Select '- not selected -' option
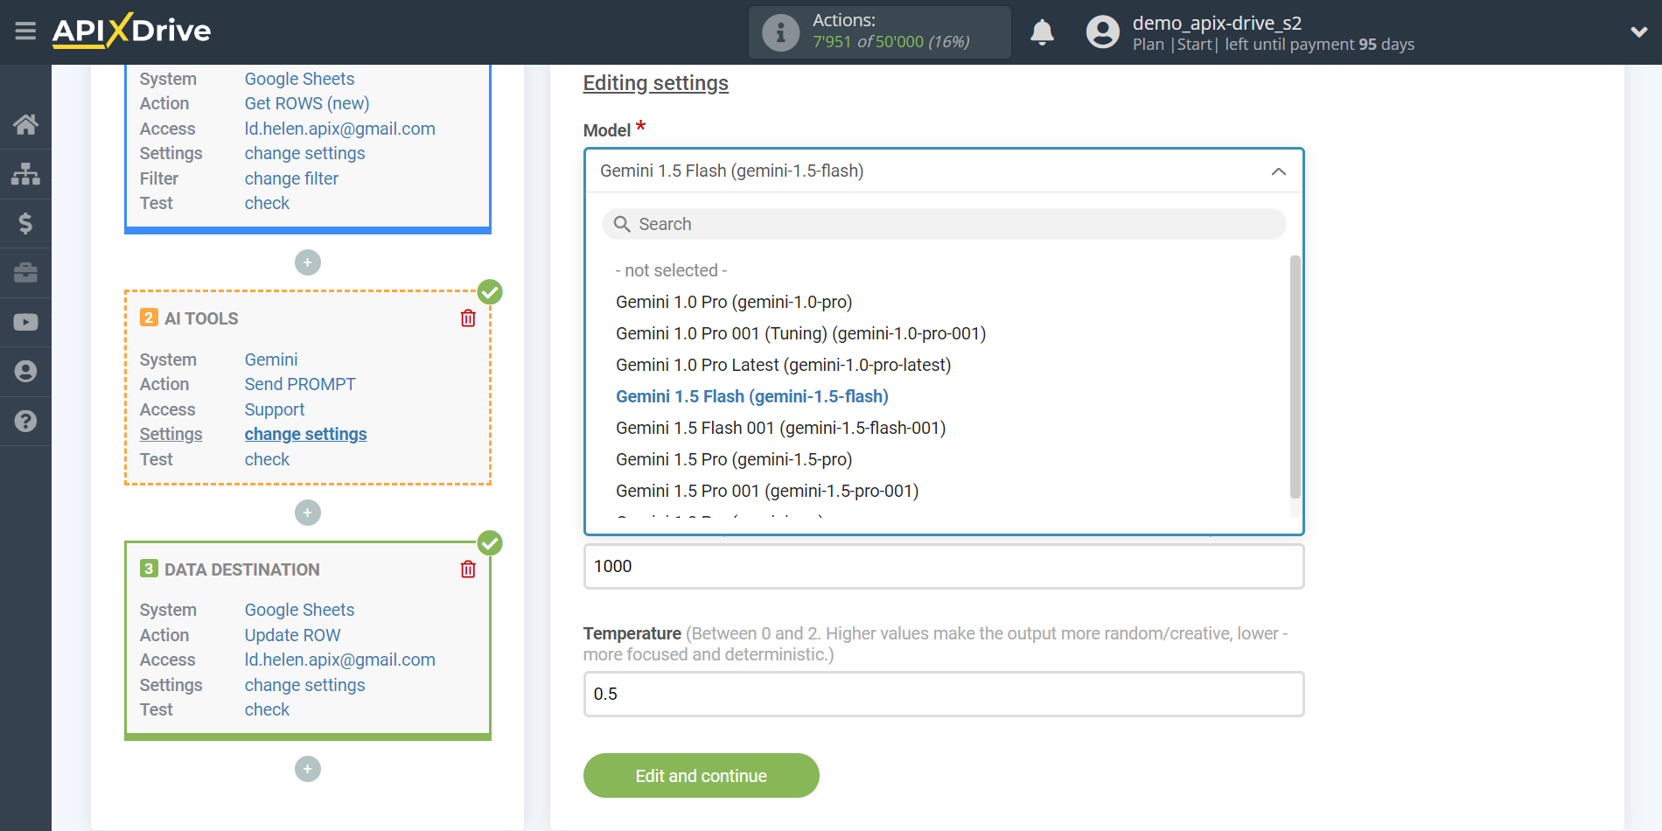This screenshot has height=831, width=1662. [x=671, y=270]
